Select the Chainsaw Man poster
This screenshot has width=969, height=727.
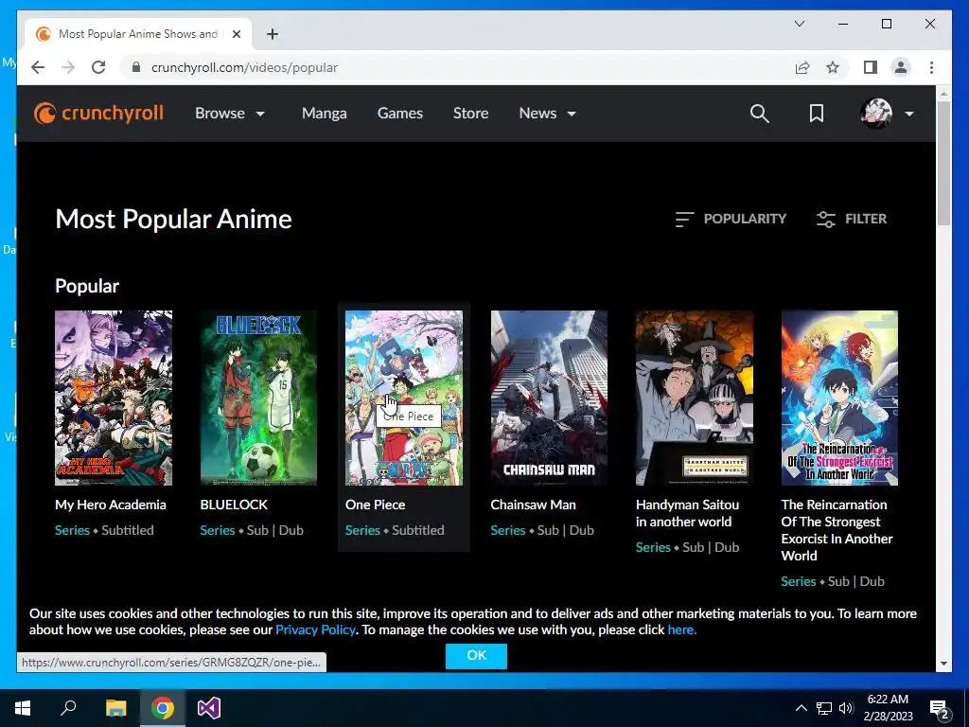[x=549, y=398]
